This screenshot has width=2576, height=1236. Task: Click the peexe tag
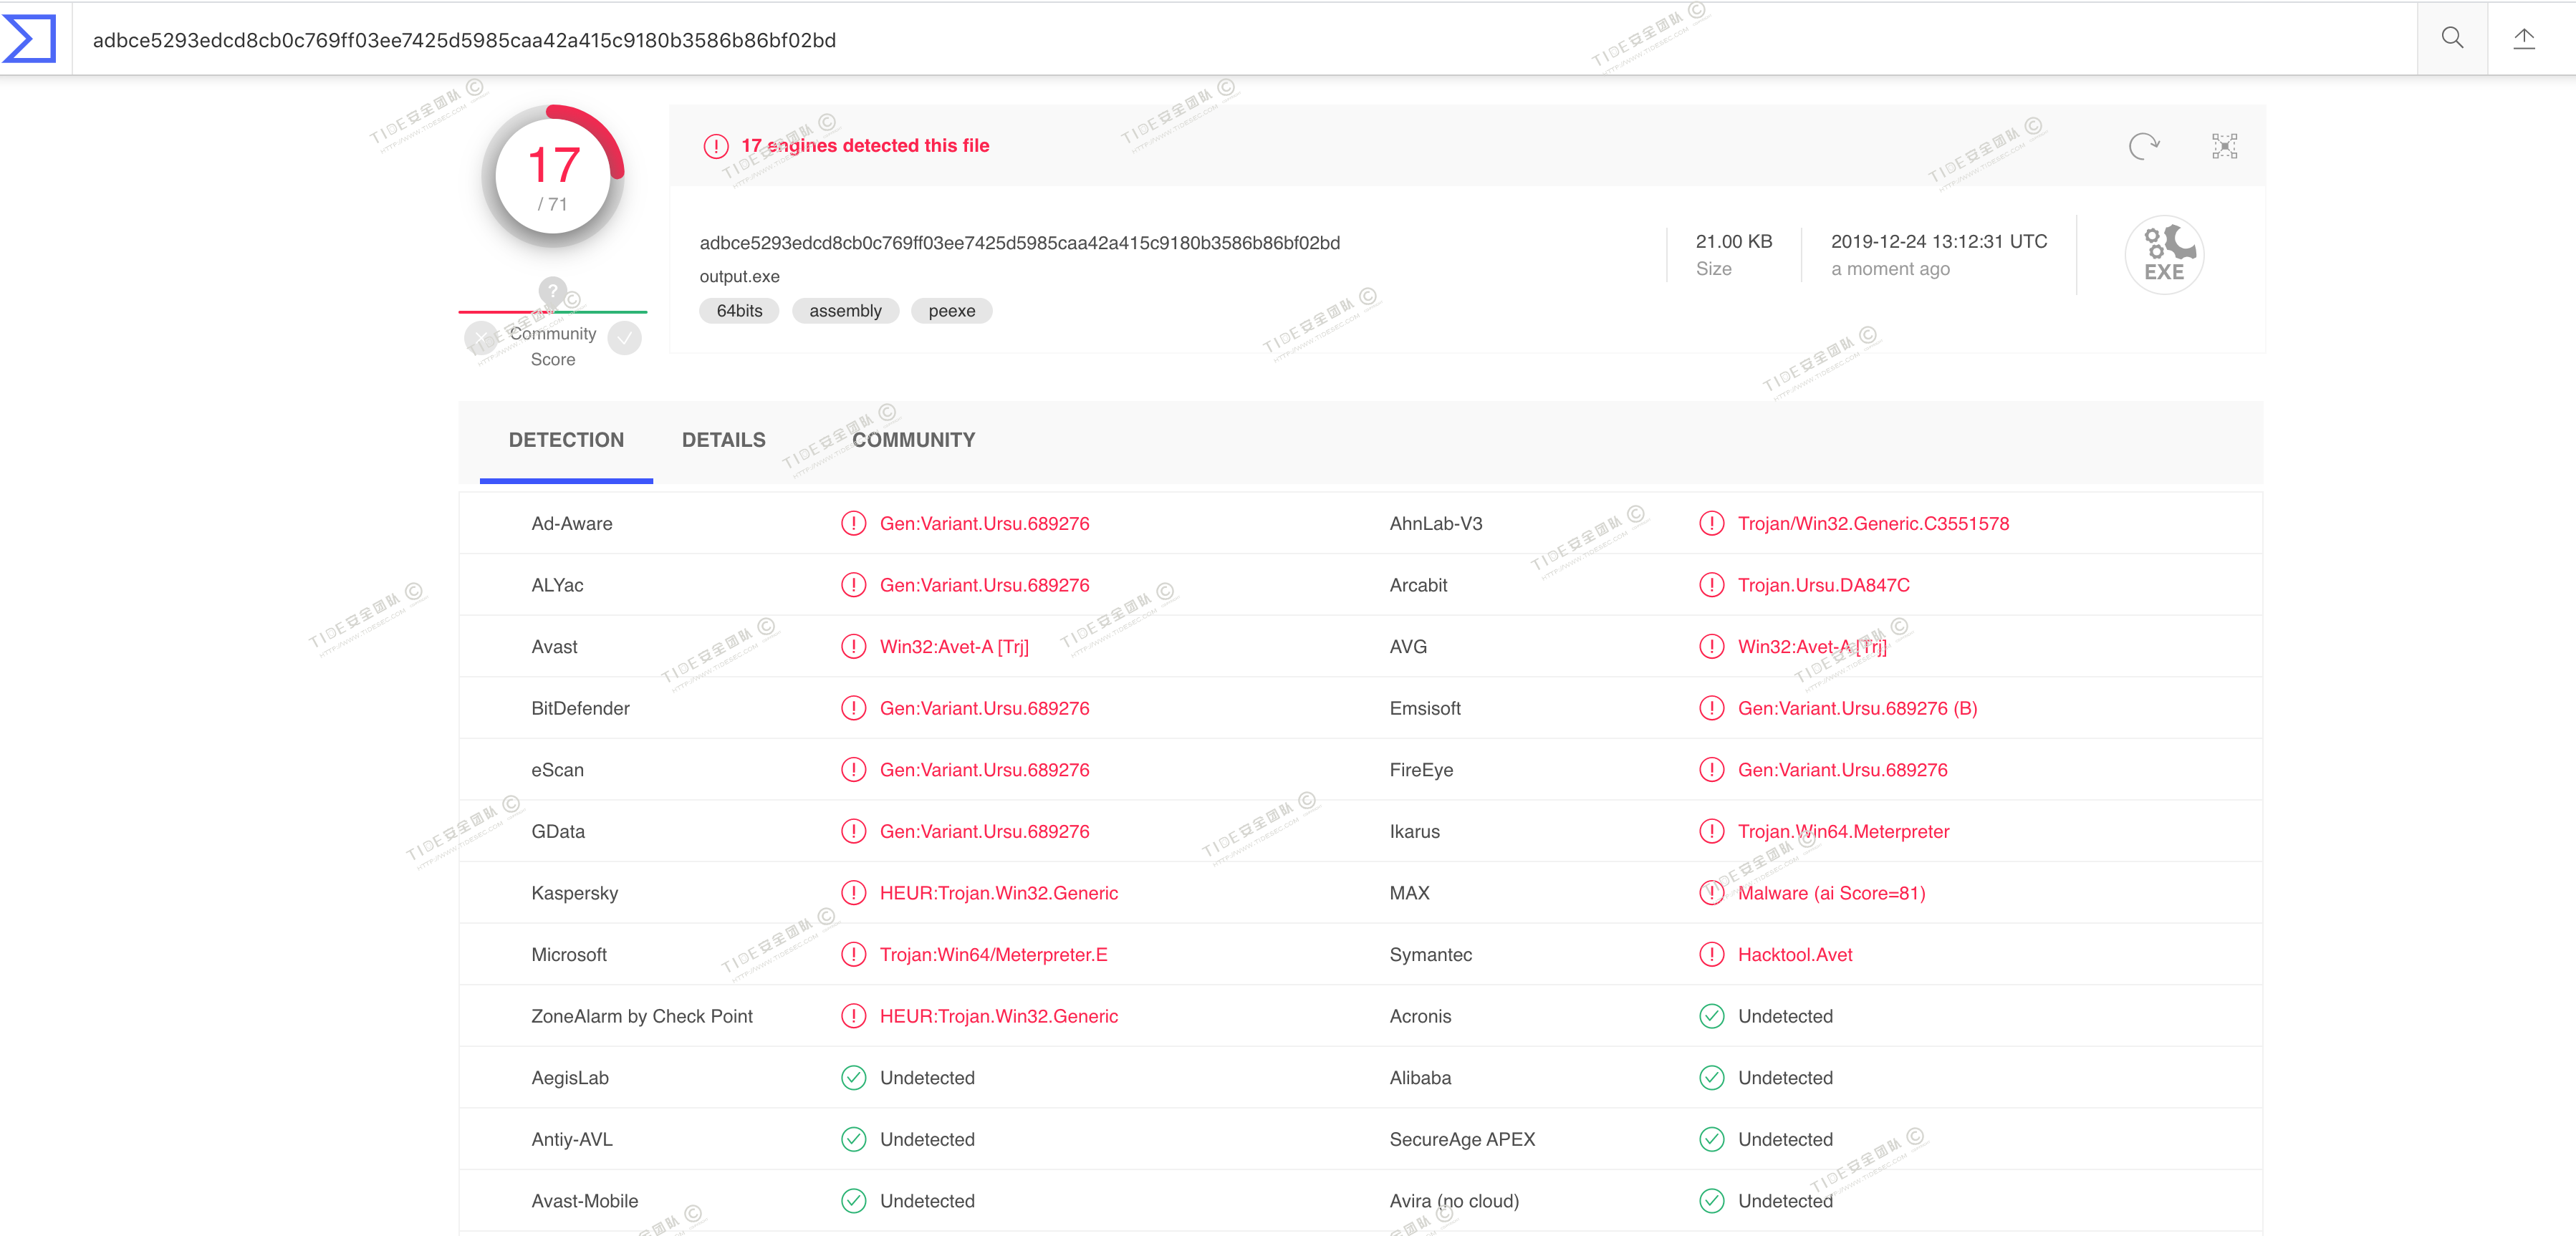click(x=951, y=311)
